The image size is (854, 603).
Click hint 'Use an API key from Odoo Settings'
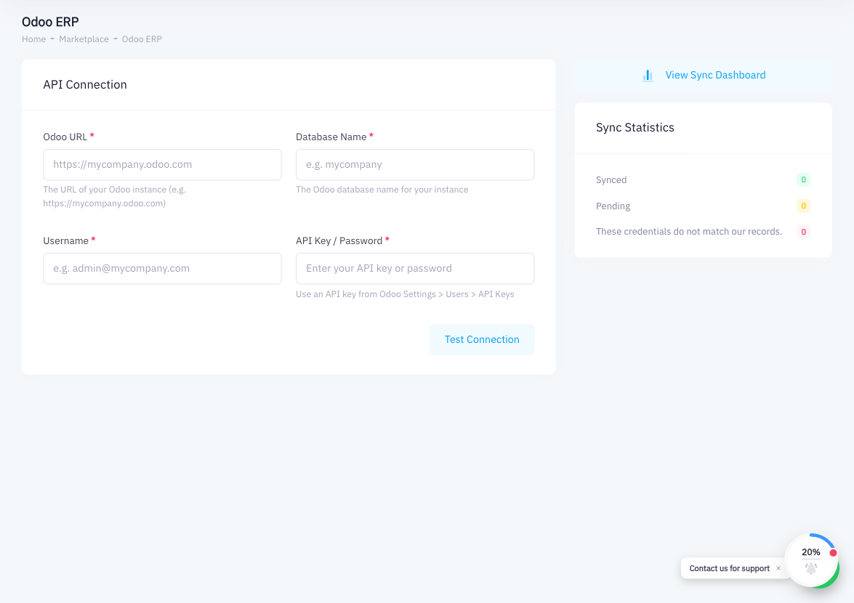pyautogui.click(x=405, y=294)
